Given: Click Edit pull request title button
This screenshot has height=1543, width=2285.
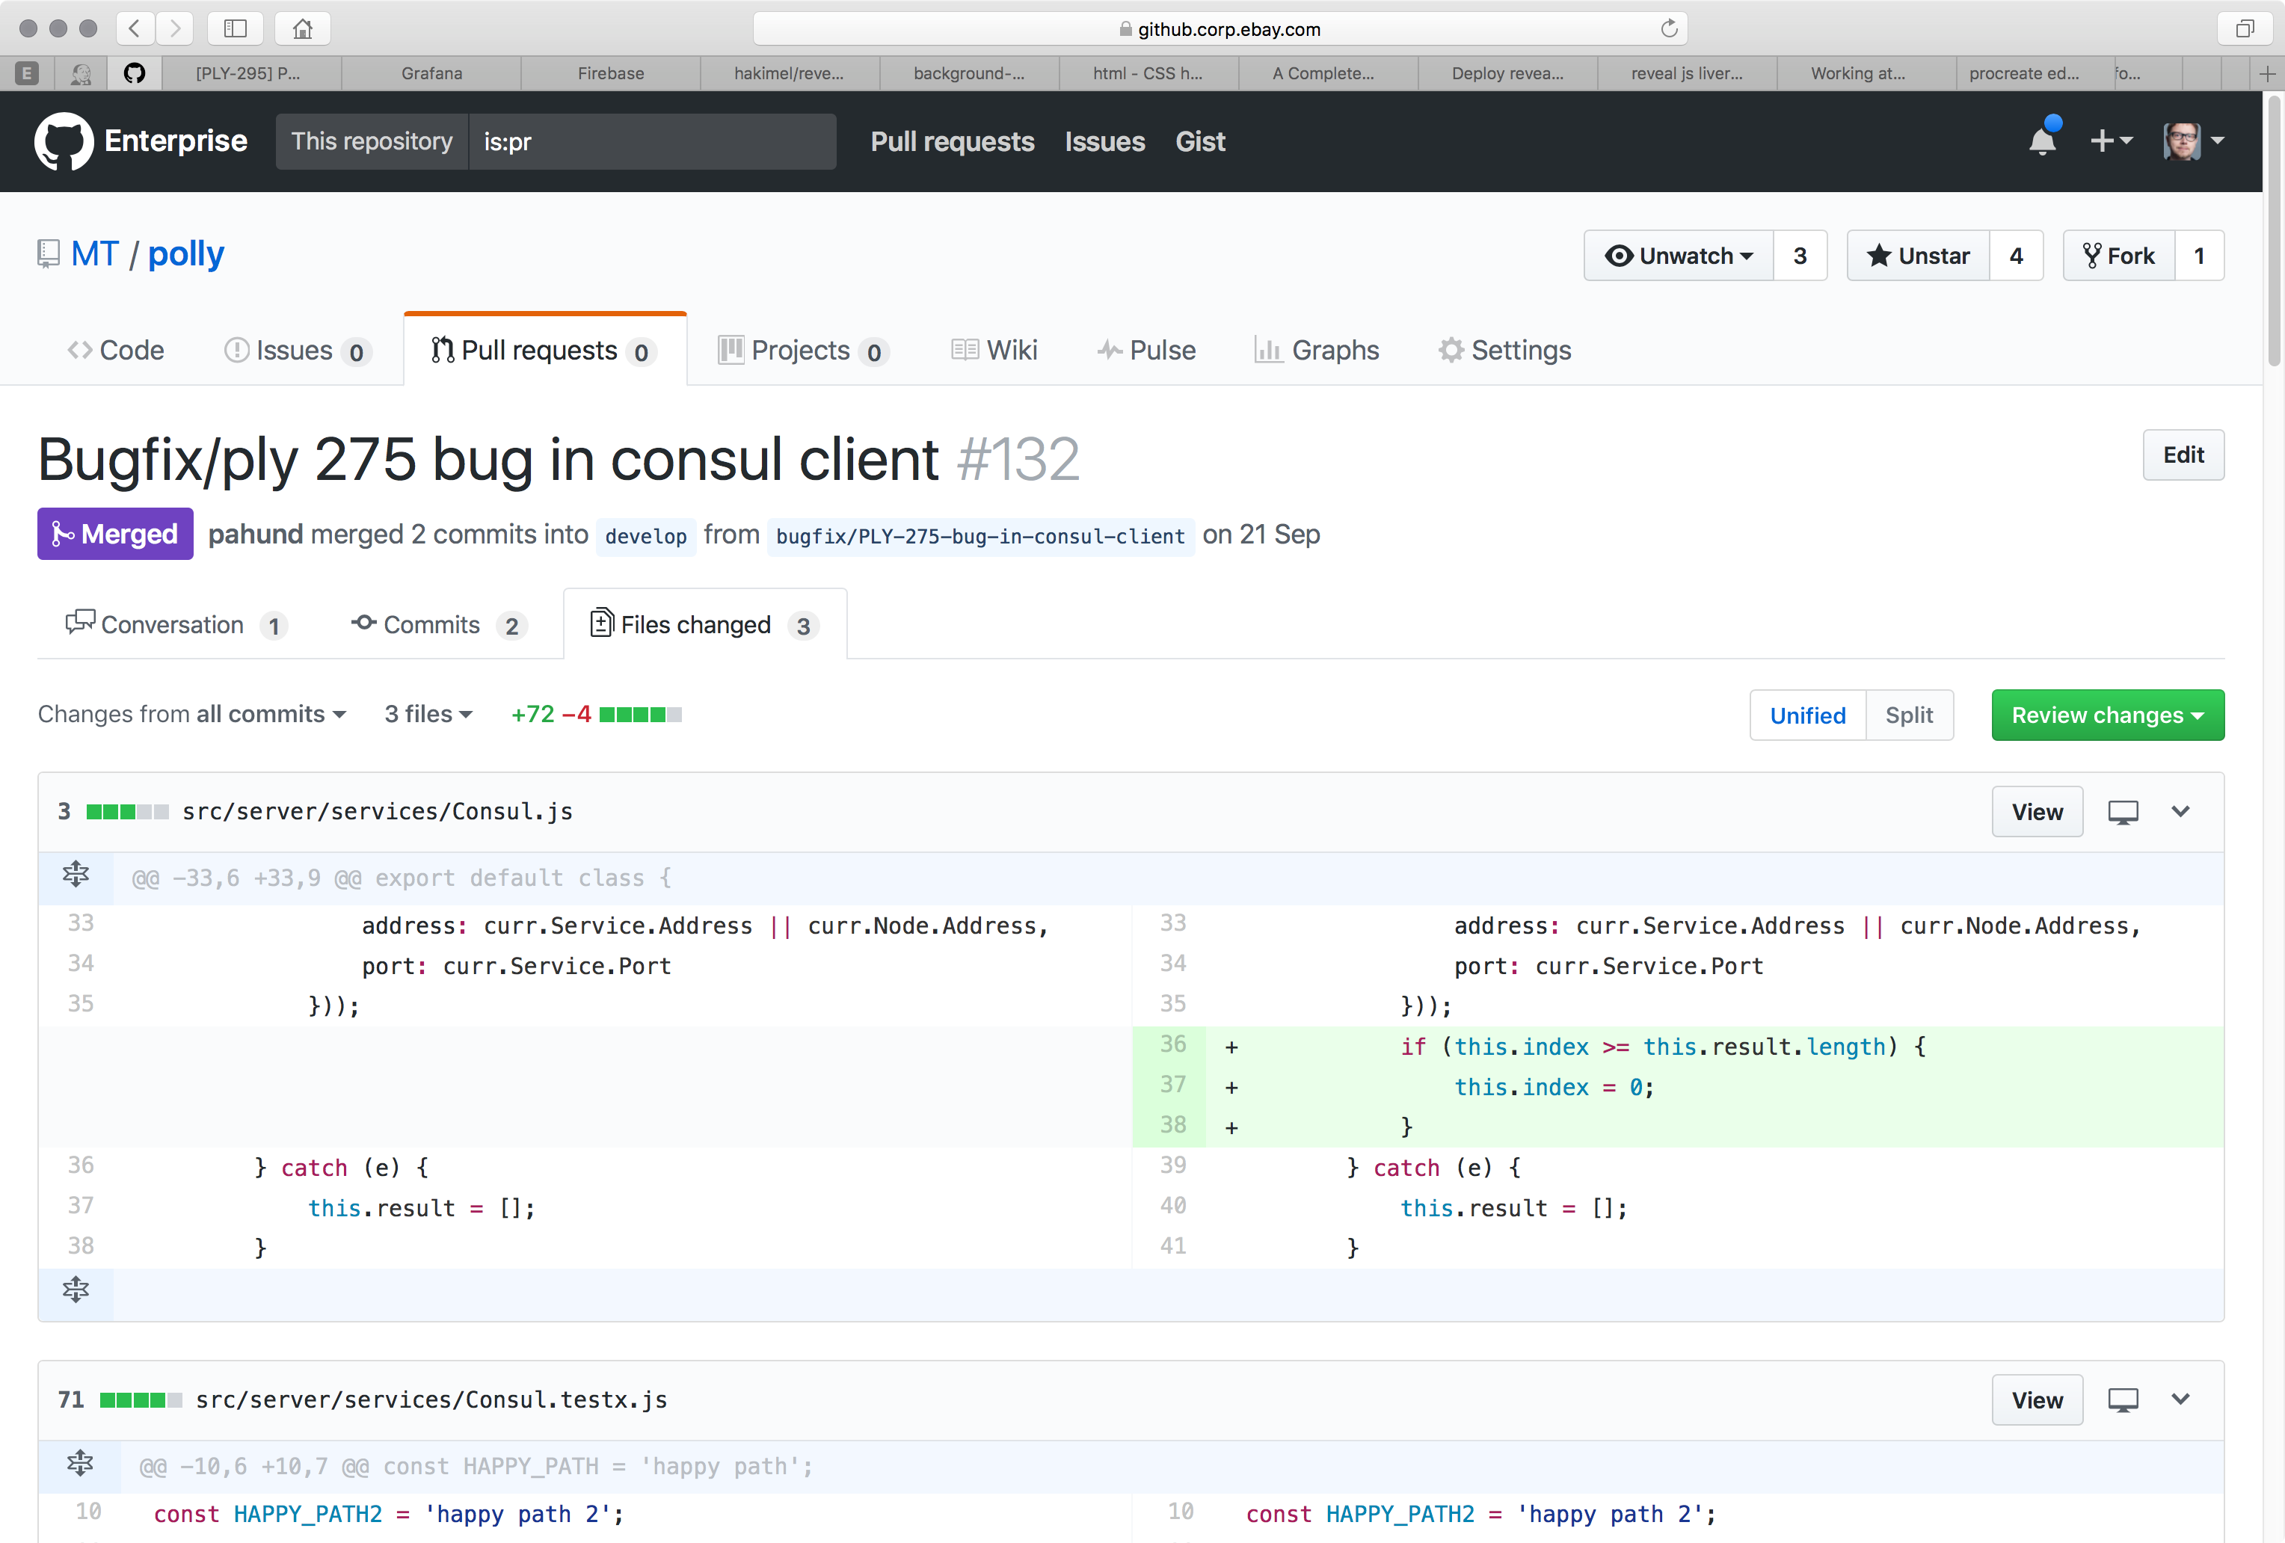Looking at the screenshot, I should 2183,455.
